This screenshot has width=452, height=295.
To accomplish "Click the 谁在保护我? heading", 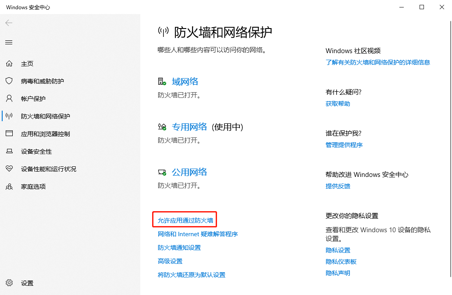I will pos(343,133).
